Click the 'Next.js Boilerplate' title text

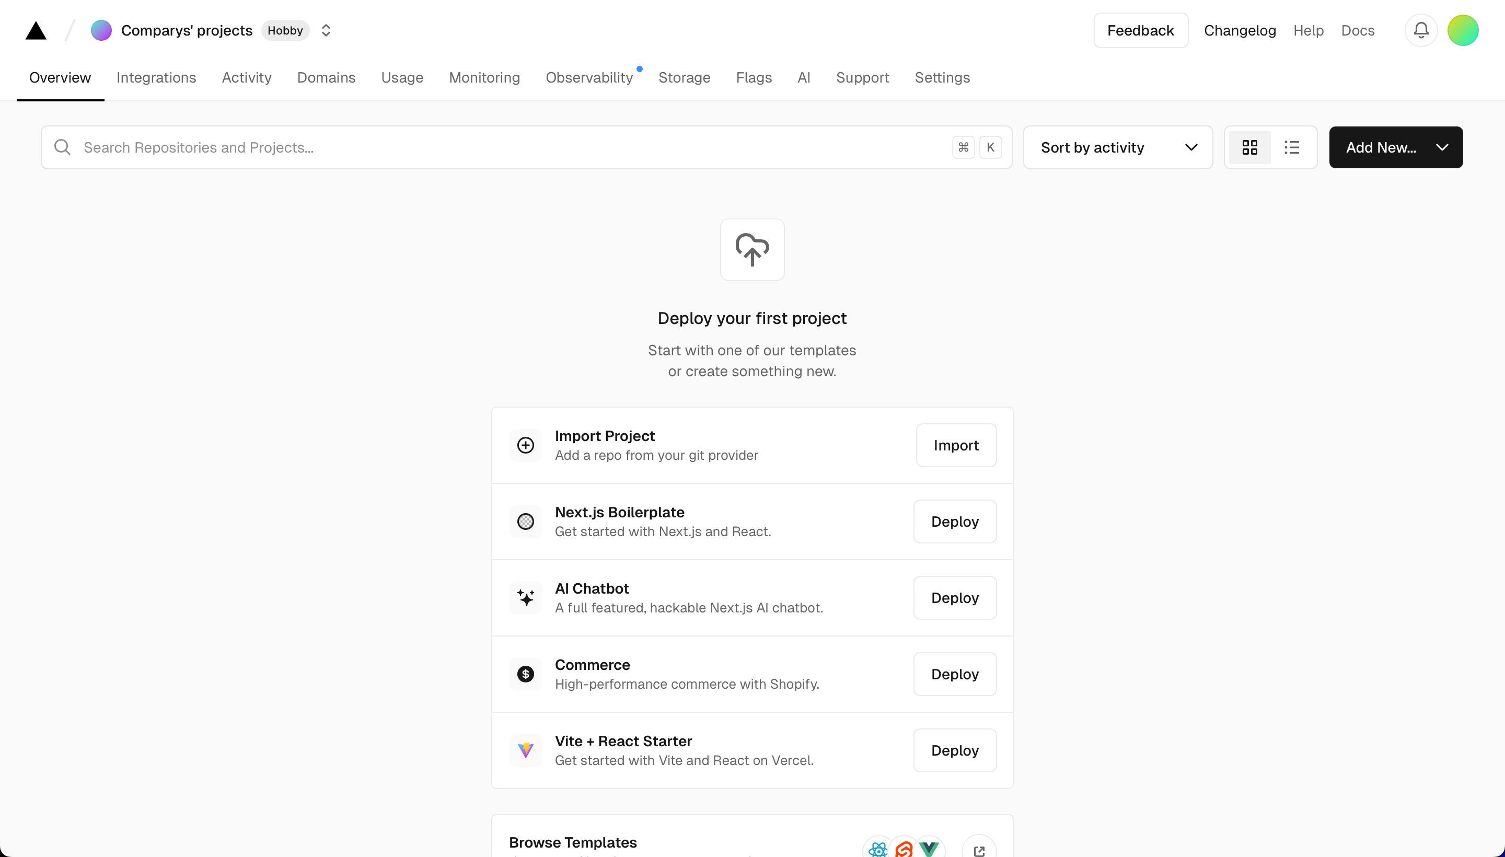click(619, 512)
